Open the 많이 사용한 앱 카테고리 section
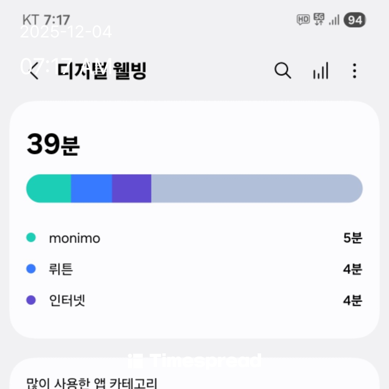 pyautogui.click(x=92, y=383)
